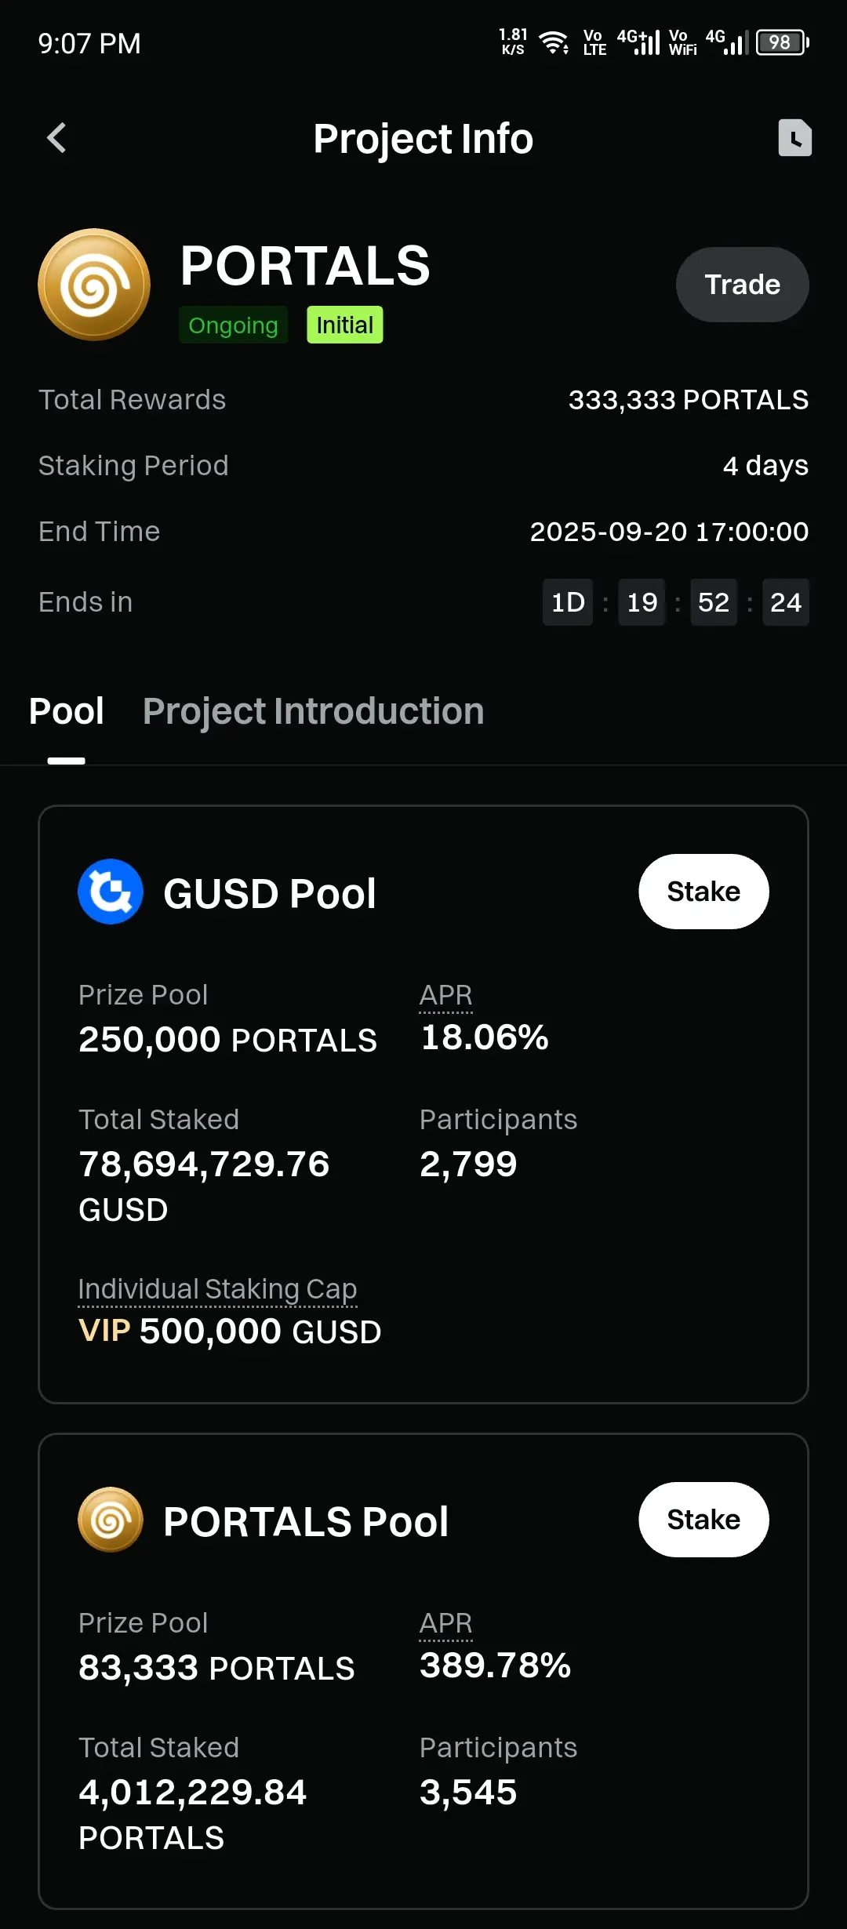The image size is (847, 1929).
Task: Tap the Initial green tag
Action: tap(344, 325)
